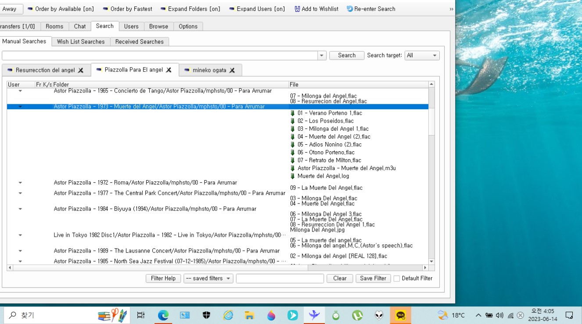Open the Received Searches tab
The height and width of the screenshot is (324, 582).
(139, 42)
